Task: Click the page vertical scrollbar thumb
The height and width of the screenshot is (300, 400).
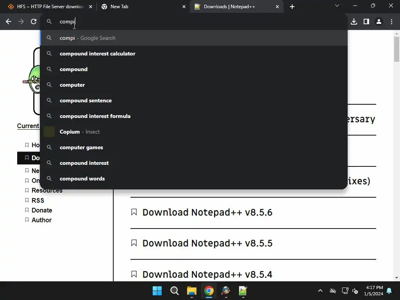Action: (x=396, y=49)
